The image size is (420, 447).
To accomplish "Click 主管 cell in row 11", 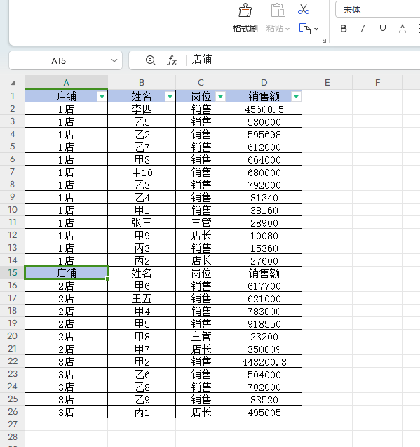I will coord(201,222).
